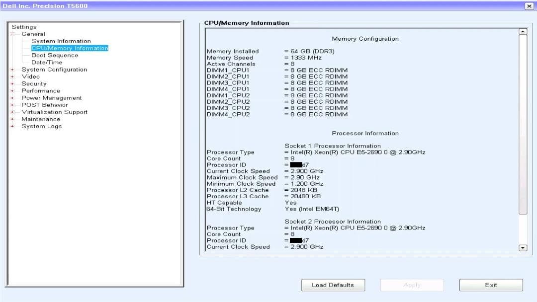537x302 pixels.
Task: Select POST Behavior label
Action: coord(45,105)
